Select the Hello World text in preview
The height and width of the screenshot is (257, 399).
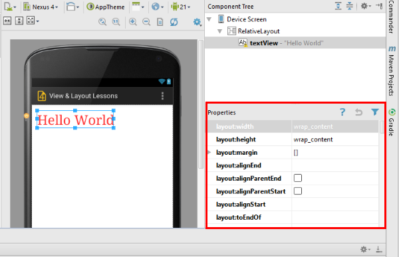[x=75, y=120]
